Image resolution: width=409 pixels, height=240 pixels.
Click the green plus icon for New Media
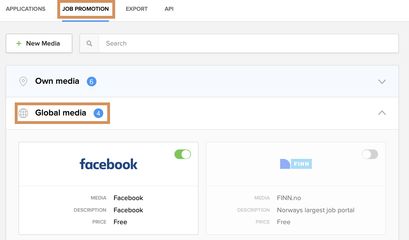(x=19, y=43)
